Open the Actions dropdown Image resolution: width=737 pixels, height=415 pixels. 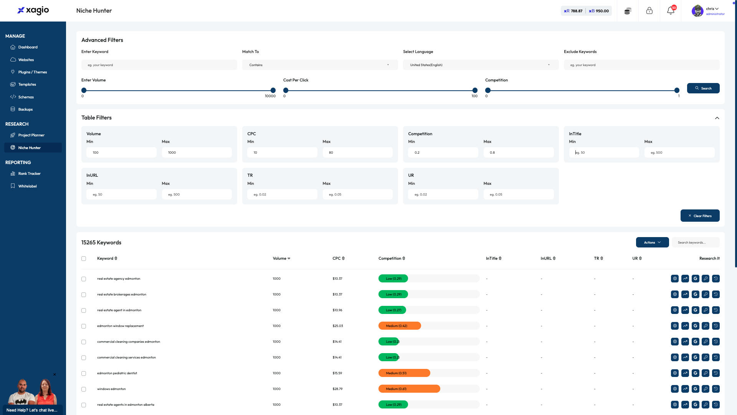point(652,242)
